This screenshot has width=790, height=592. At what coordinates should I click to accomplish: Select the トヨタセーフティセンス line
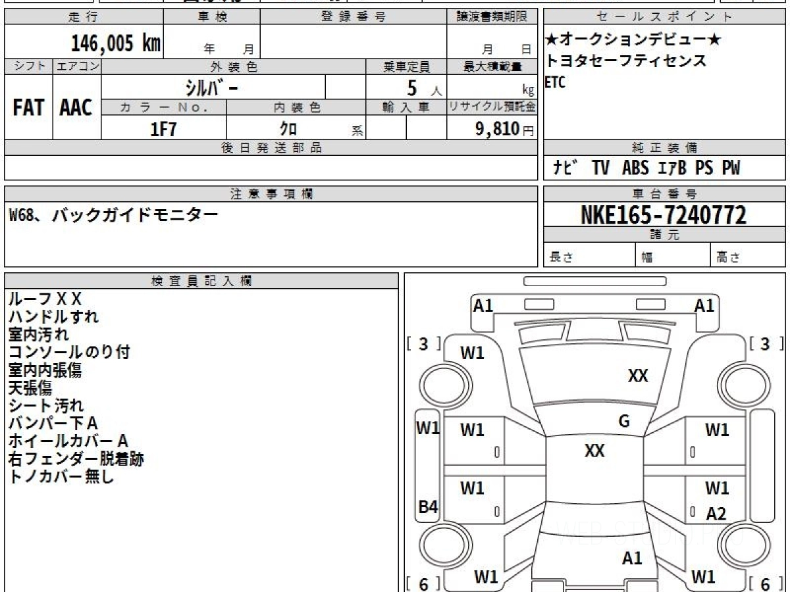tap(626, 61)
